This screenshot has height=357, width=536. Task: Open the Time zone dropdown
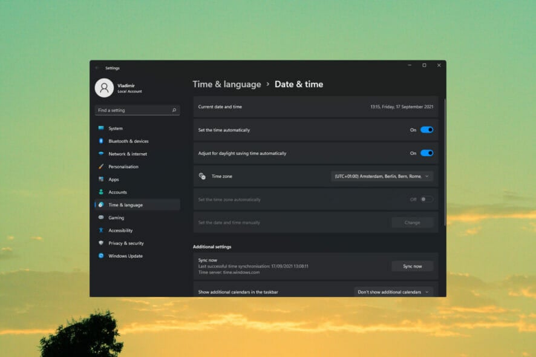[x=382, y=176]
